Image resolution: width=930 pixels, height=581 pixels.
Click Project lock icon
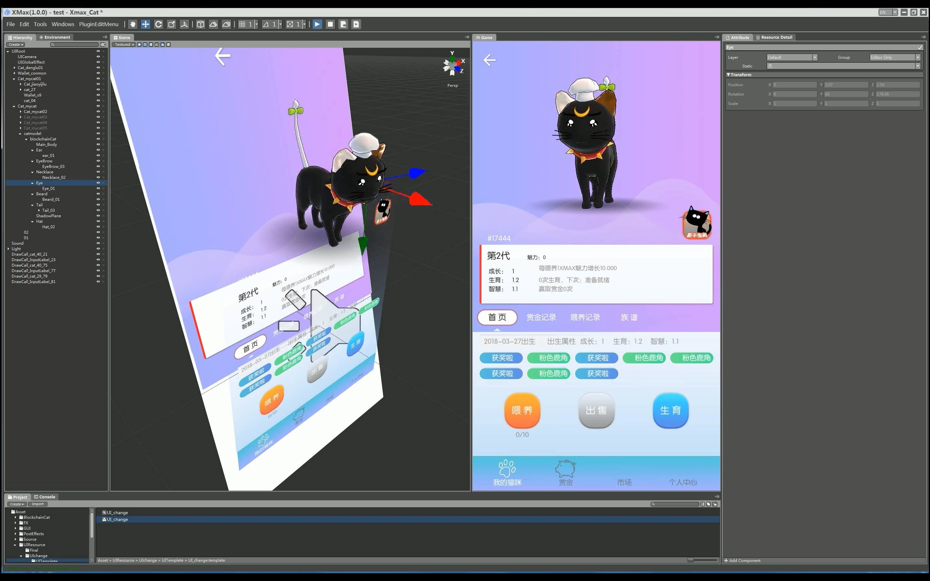point(715,504)
